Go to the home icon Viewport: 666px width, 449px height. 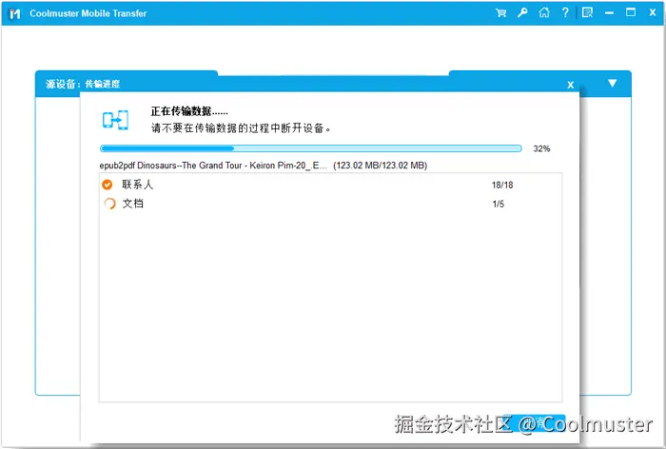pyautogui.click(x=544, y=12)
